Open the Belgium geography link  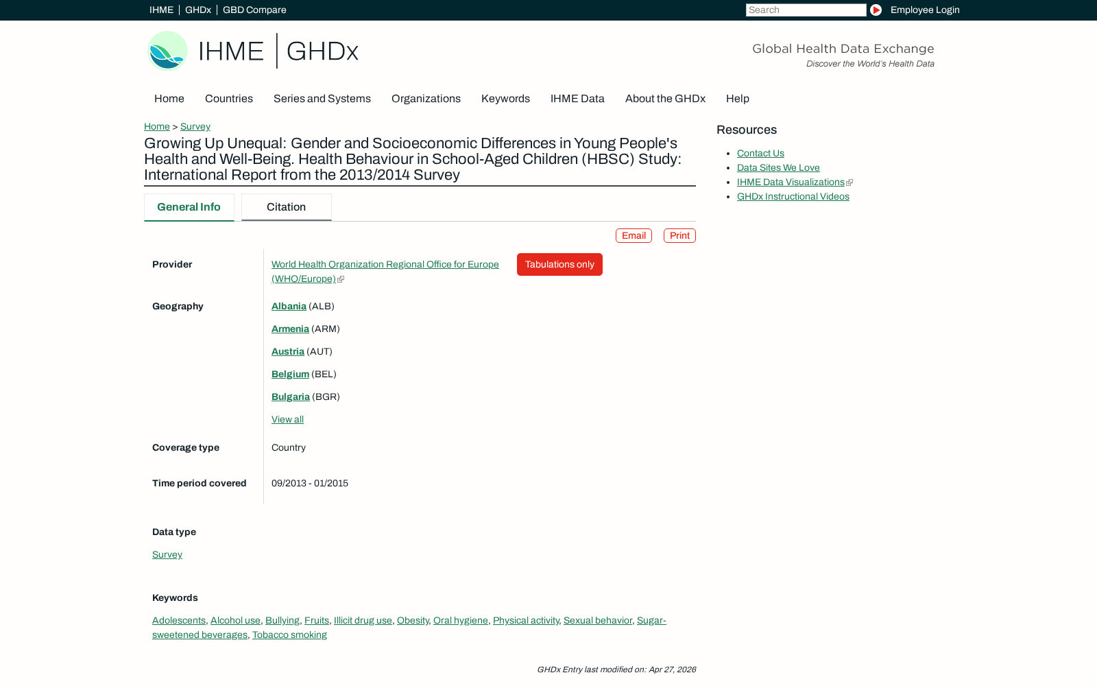(290, 375)
